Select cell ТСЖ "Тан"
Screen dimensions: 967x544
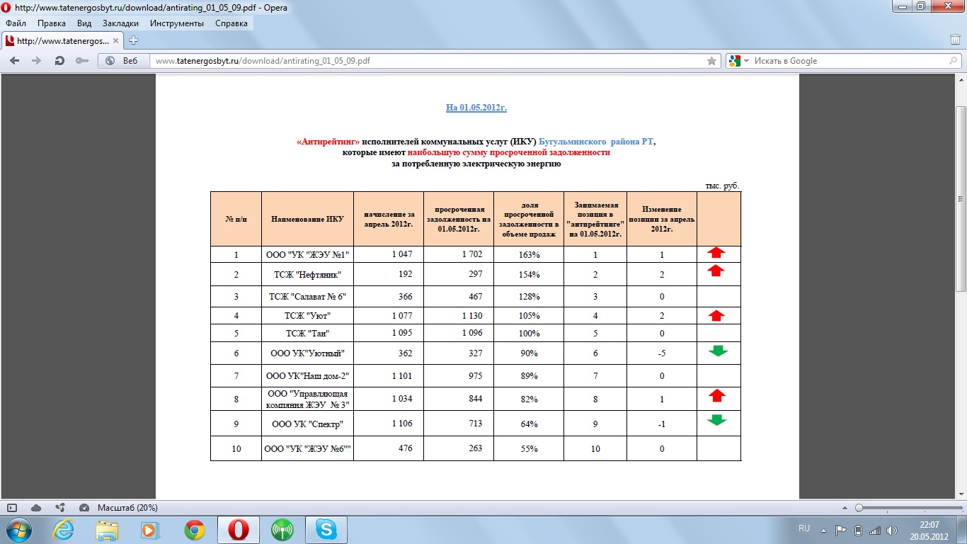[x=307, y=333]
